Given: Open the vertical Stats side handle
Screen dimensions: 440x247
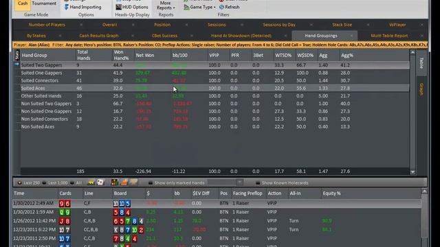Looking at the screenshot, I should [17, 55].
